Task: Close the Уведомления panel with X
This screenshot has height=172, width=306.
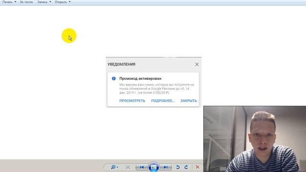Action: 197,64
